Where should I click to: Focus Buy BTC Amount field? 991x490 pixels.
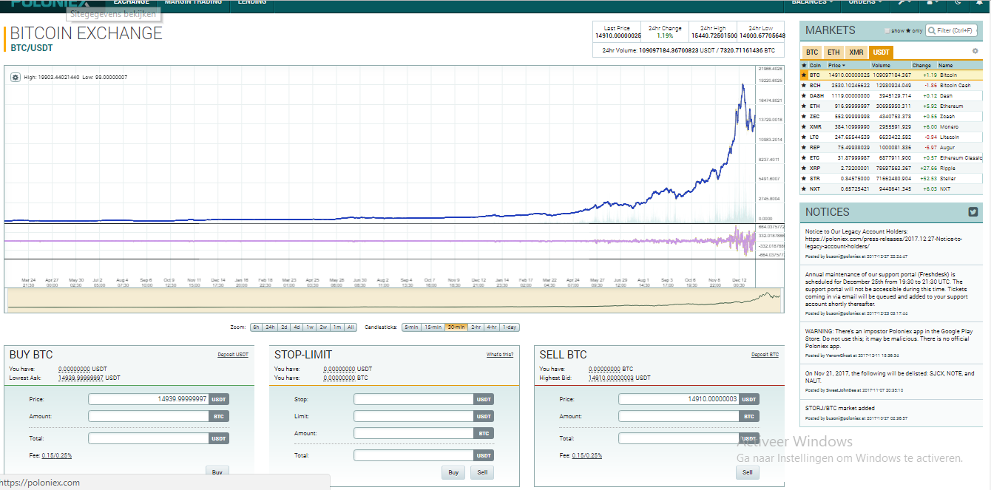click(149, 416)
